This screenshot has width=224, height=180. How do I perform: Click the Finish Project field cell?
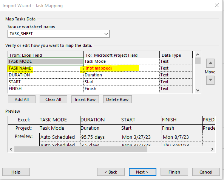tap(122, 88)
